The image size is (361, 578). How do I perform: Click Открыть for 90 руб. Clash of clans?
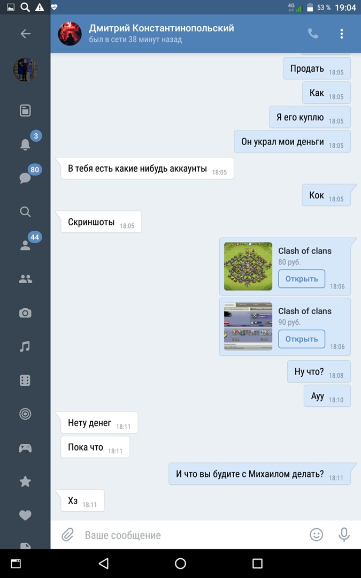(x=301, y=339)
